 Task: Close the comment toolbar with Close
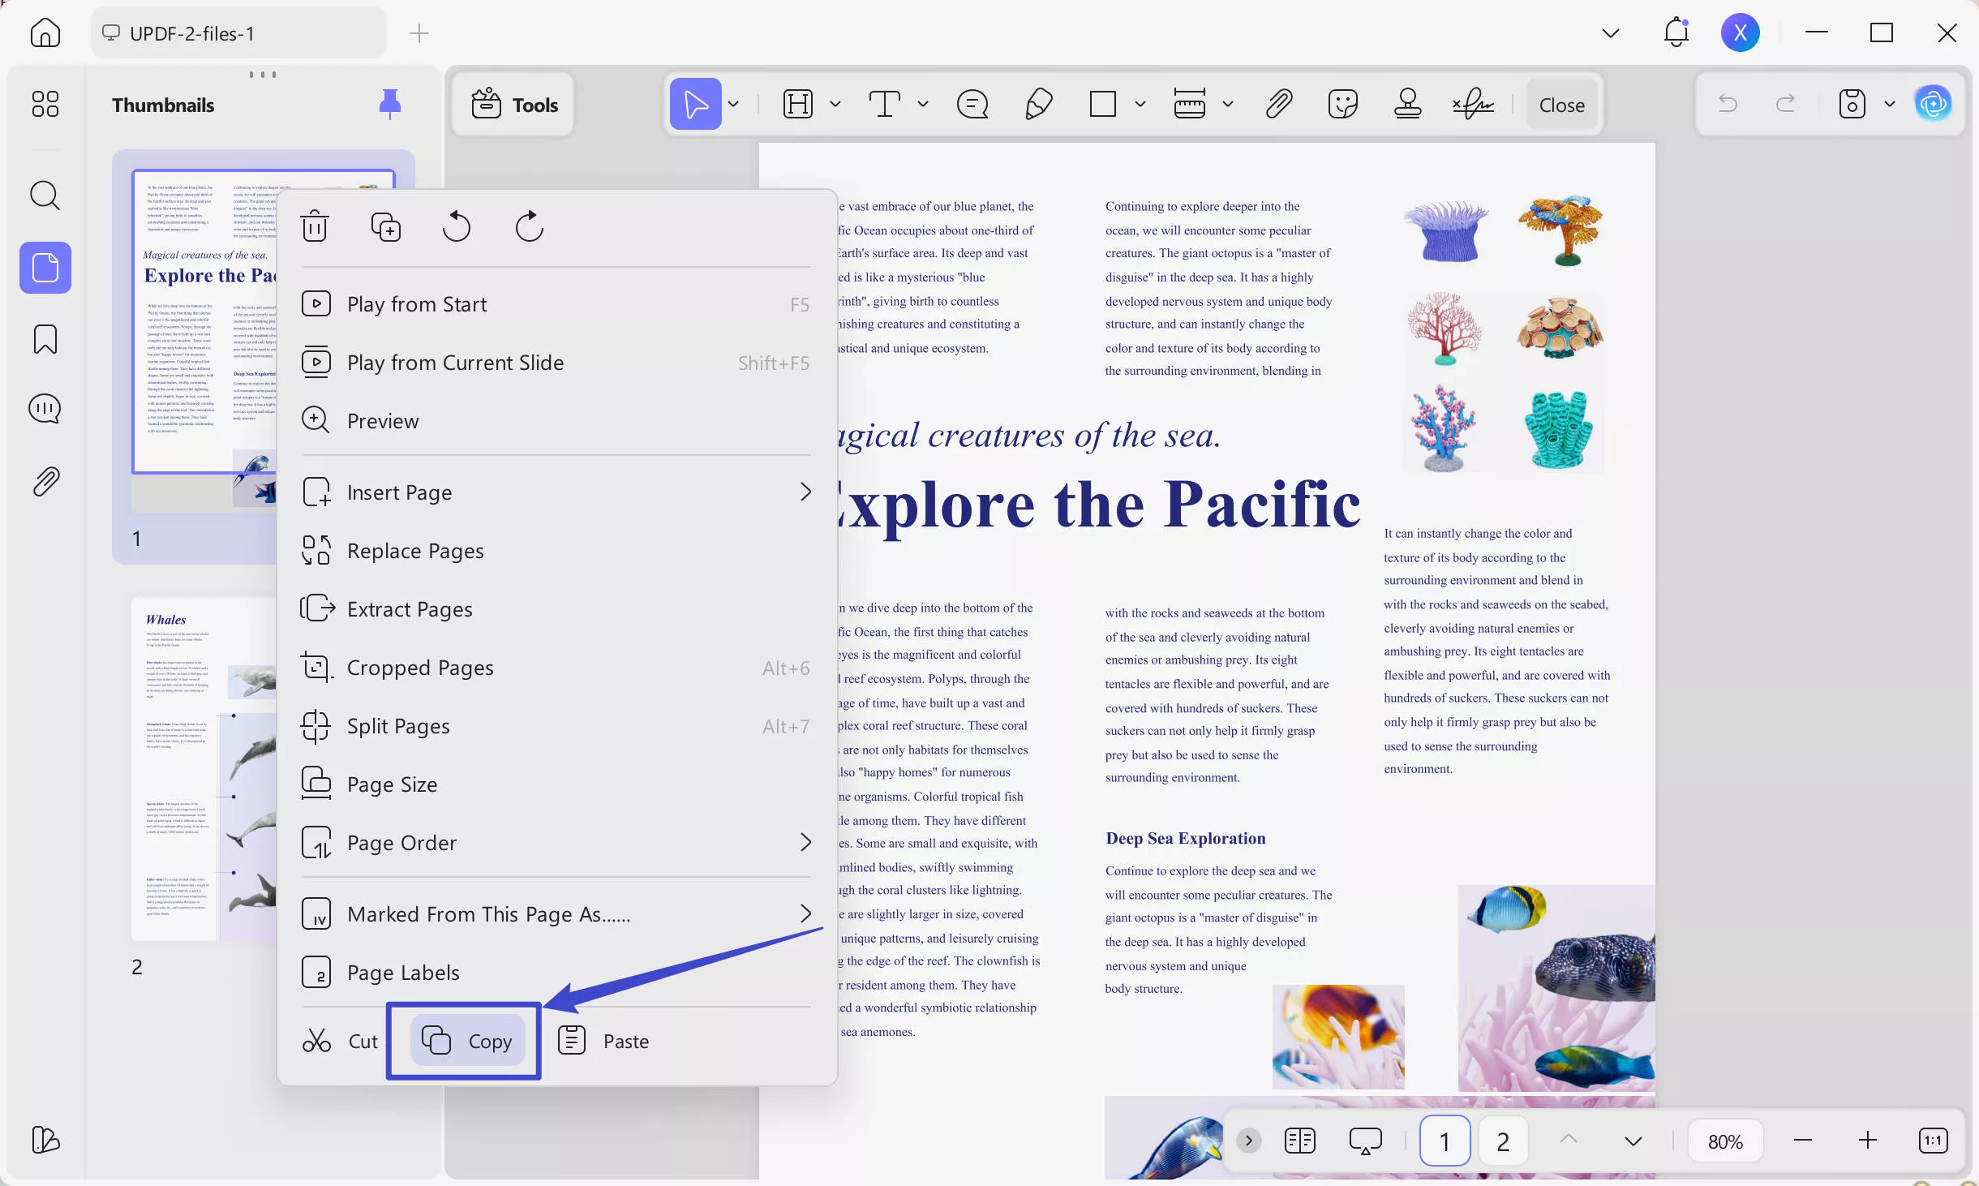tap(1562, 105)
